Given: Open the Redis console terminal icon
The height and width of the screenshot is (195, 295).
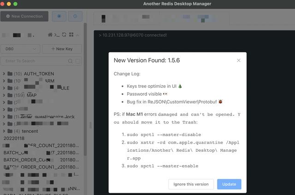Looking at the screenshot, I should (x=57, y=34).
